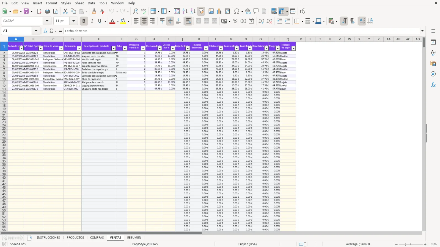Toggle AutoFilter funnel button
Screen dimensions: 440x247
(x=201, y=11)
